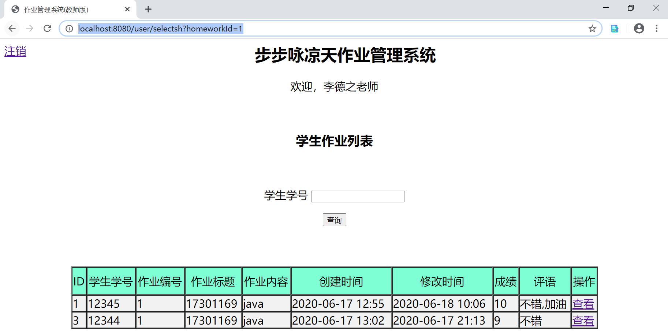The image size is (668, 333).
Task: Open 查看 link for student 12344
Action: [583, 321]
